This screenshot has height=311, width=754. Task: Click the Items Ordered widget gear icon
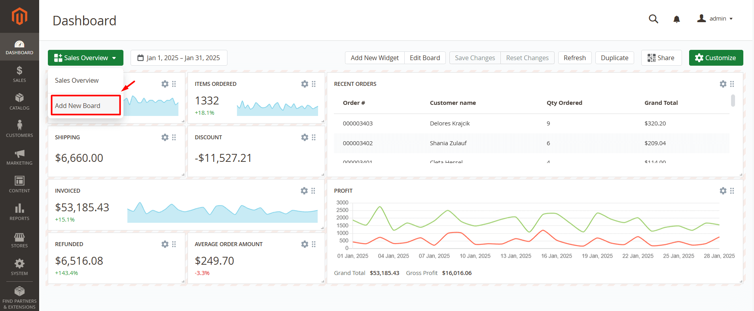click(x=304, y=84)
